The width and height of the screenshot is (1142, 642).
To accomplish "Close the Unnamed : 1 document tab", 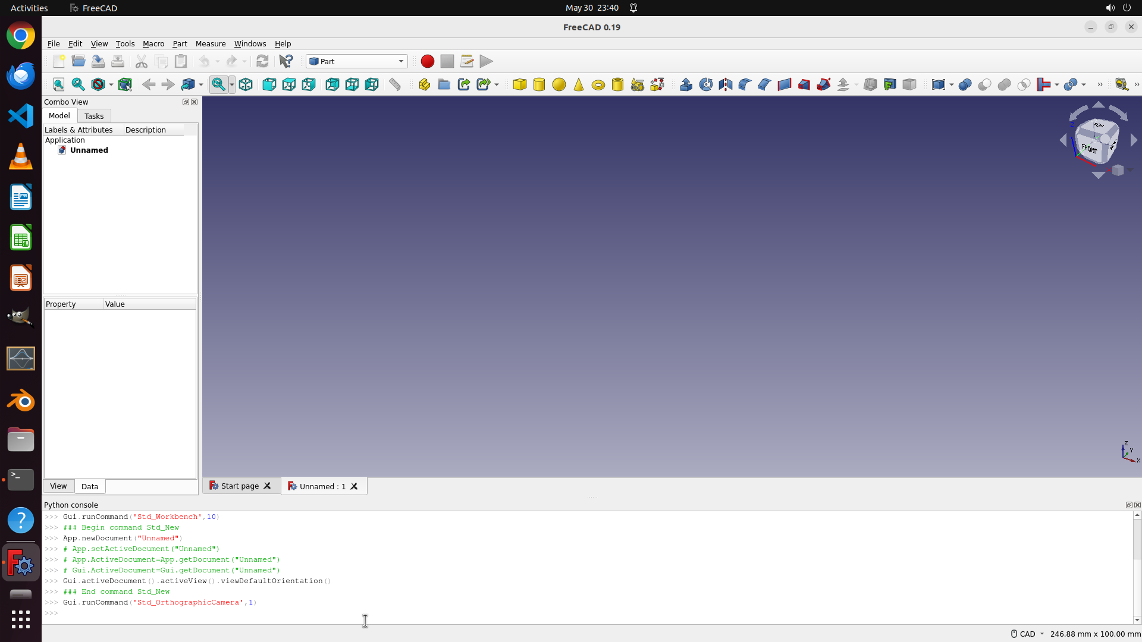I will (354, 486).
